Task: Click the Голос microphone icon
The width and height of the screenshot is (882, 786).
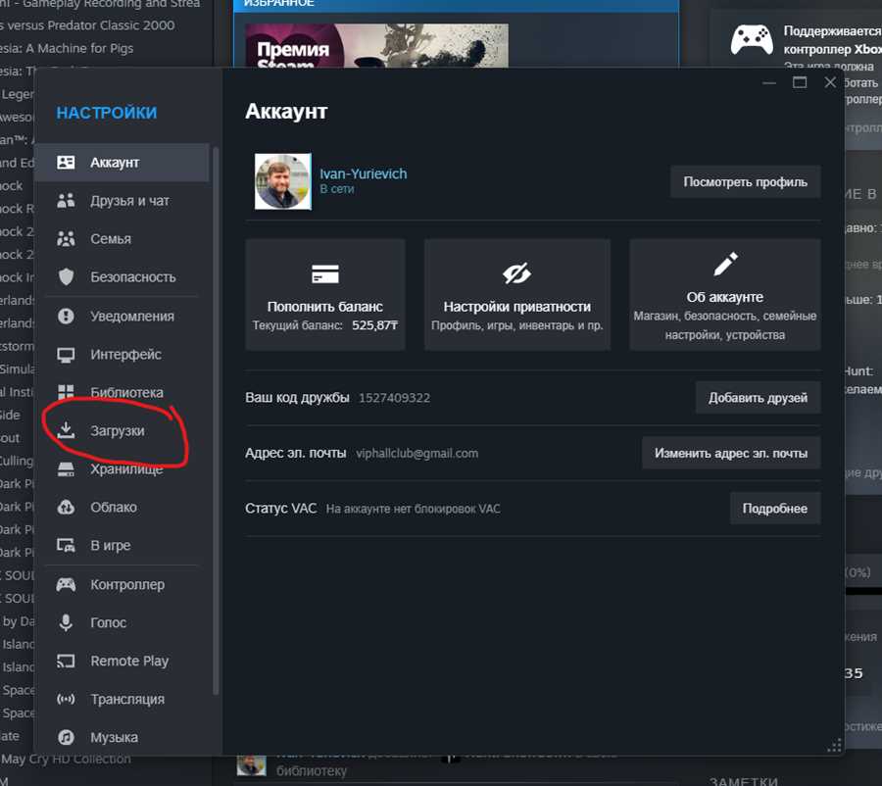Action: coord(66,622)
